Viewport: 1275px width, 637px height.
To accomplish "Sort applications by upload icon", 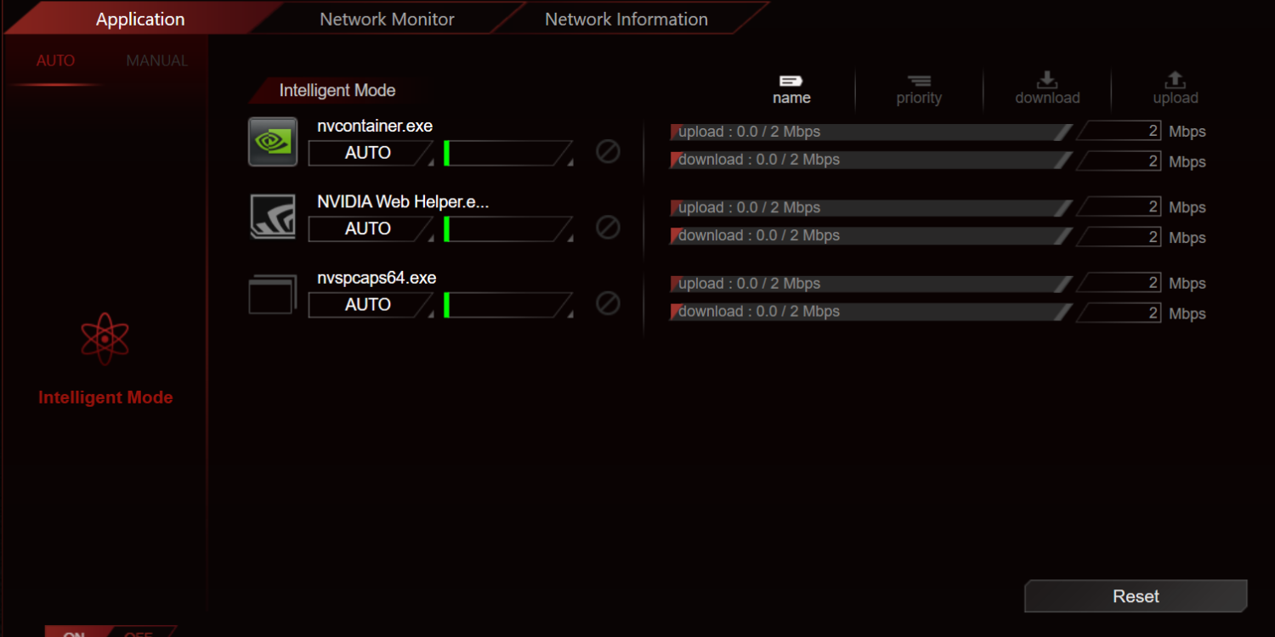I will tap(1175, 81).
